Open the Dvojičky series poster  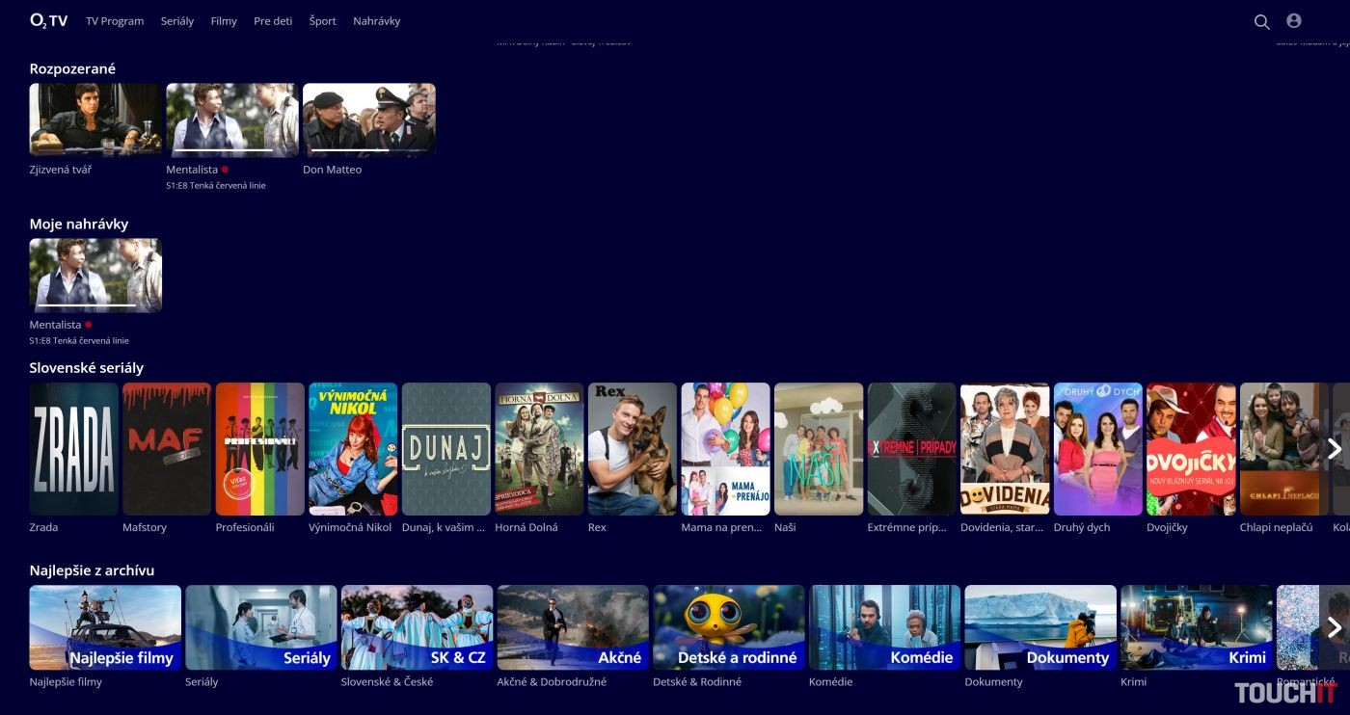1191,449
